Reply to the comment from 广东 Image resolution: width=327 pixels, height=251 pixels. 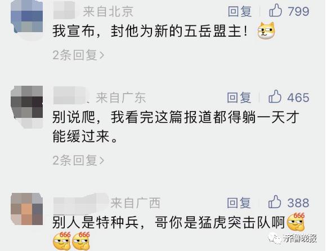tap(239, 98)
